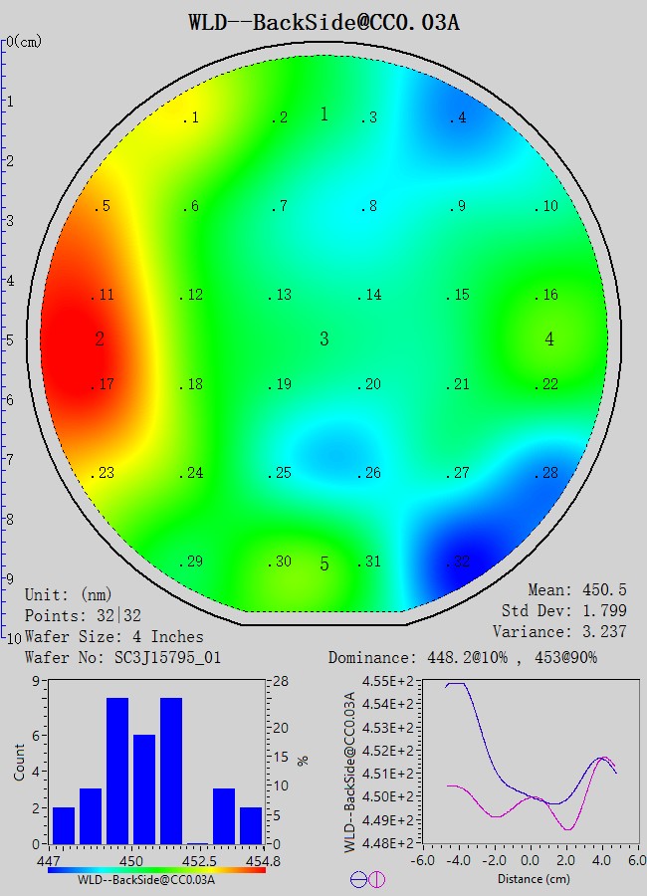Click measurement point 28 at the right edge
This screenshot has height=896, width=647.
click(x=546, y=473)
